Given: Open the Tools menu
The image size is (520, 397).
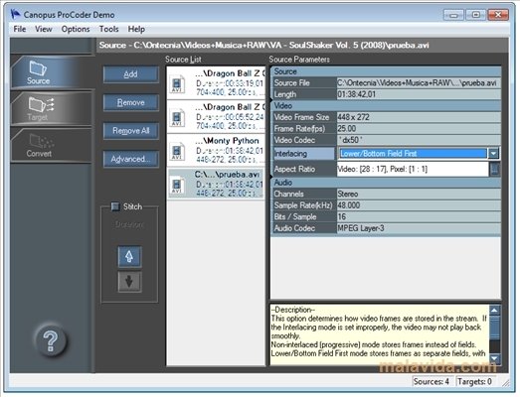Looking at the screenshot, I should pos(108,29).
